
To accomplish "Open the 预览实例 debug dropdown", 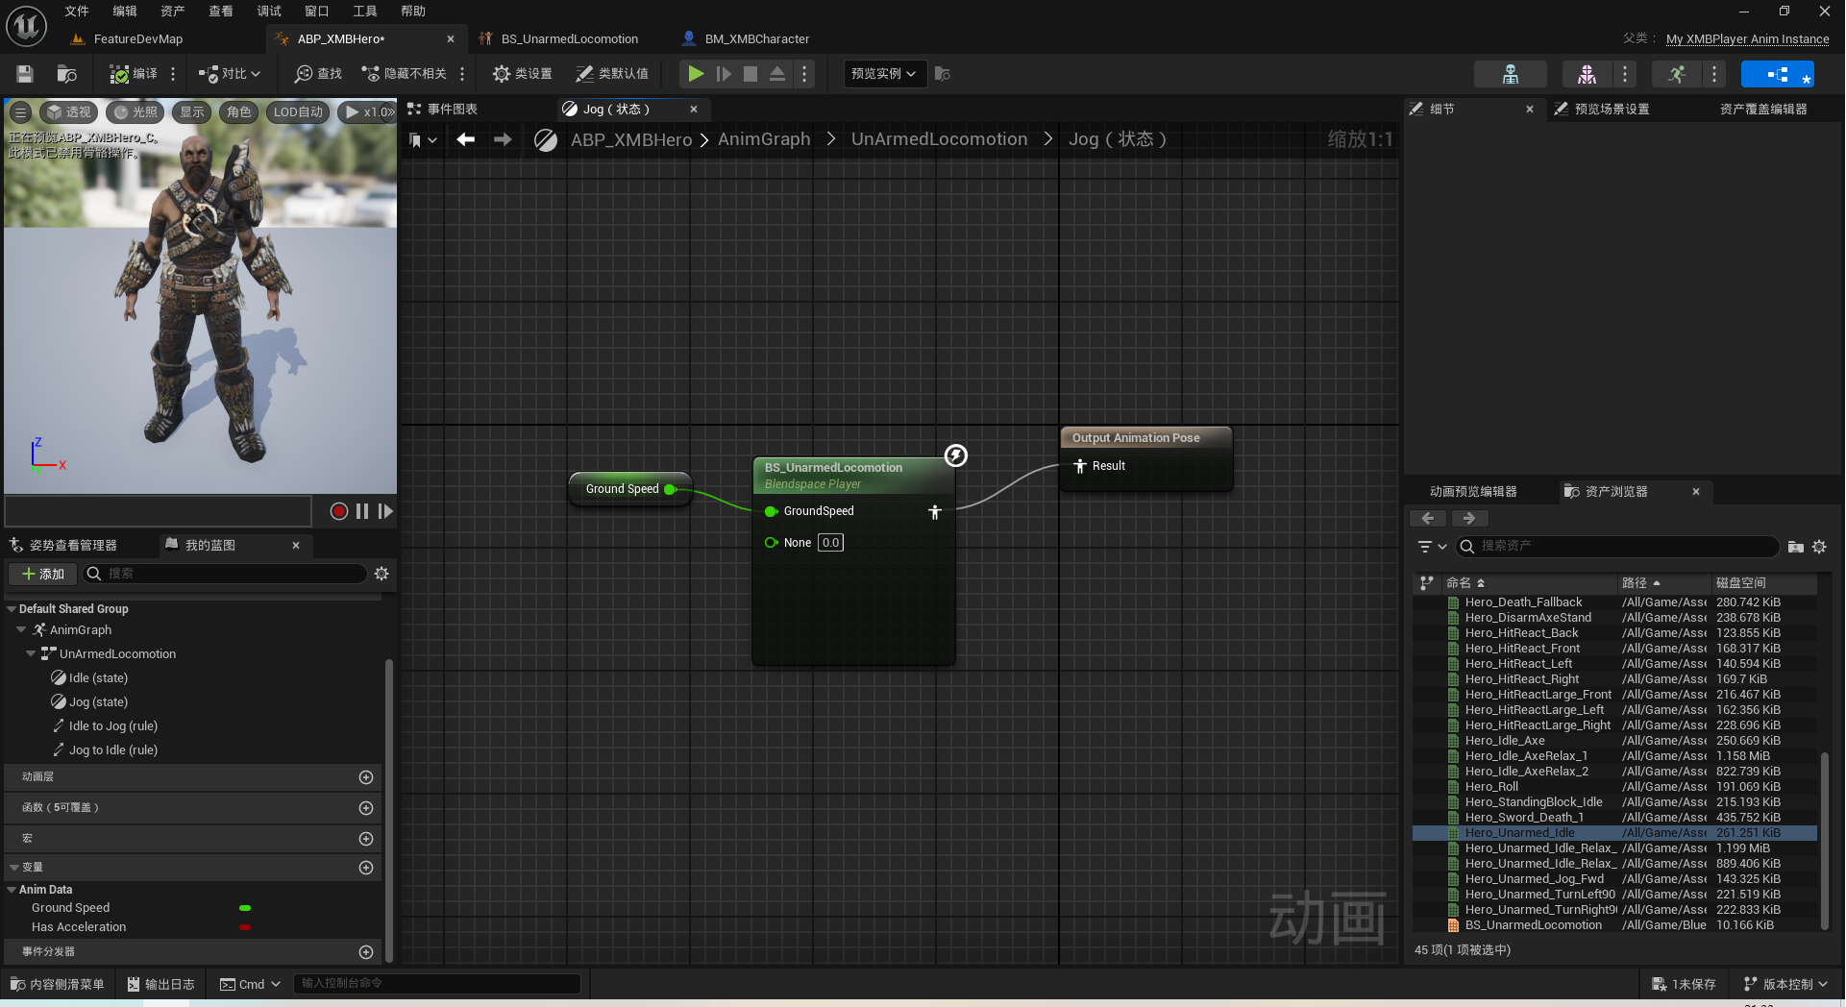I will [x=884, y=74].
